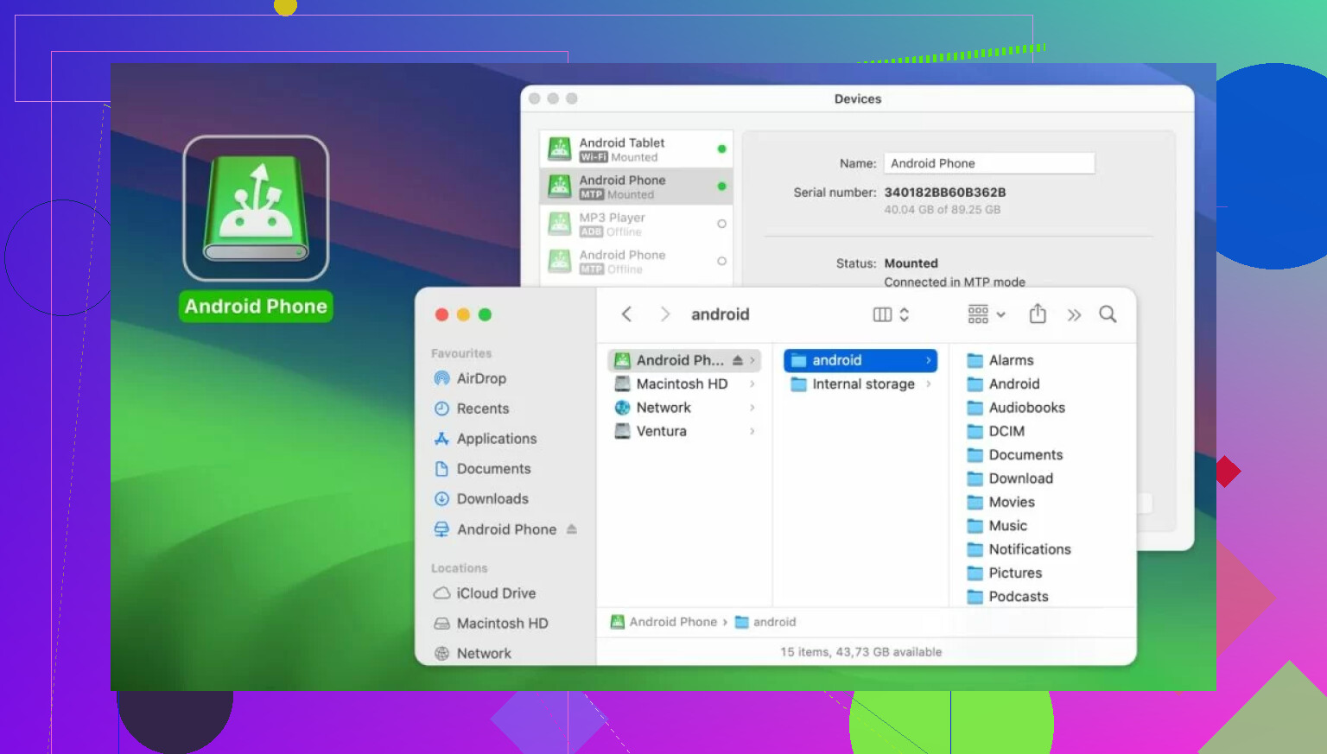Open the group-by grid dropdown in the Finder toolbar

click(x=986, y=314)
